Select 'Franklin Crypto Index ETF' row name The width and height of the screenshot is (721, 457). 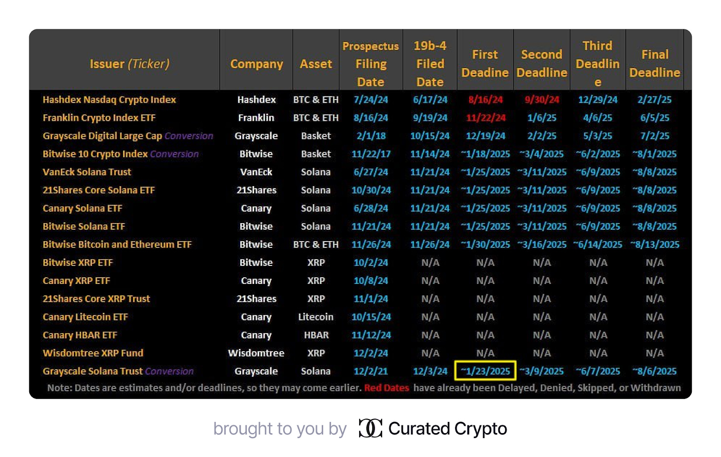pyautogui.click(x=99, y=118)
